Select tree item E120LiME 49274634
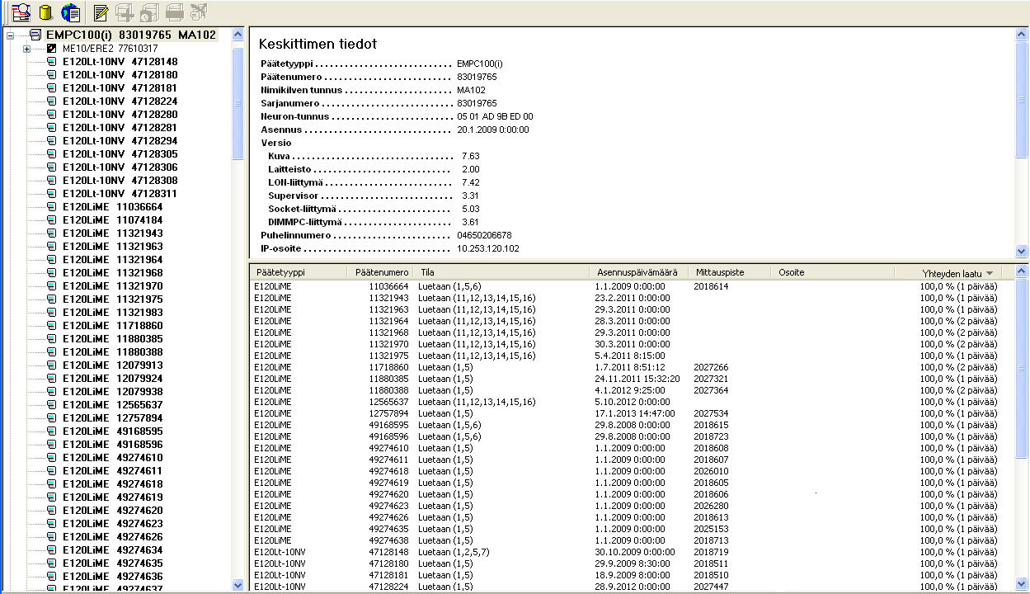 [113, 550]
